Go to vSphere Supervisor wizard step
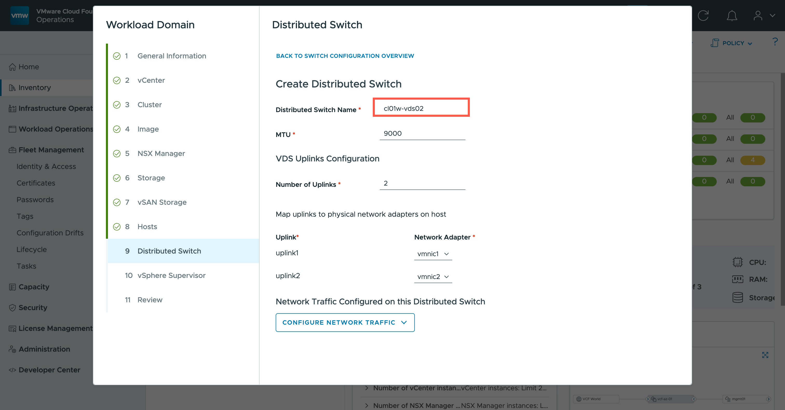Viewport: 785px width, 410px height. tap(171, 275)
